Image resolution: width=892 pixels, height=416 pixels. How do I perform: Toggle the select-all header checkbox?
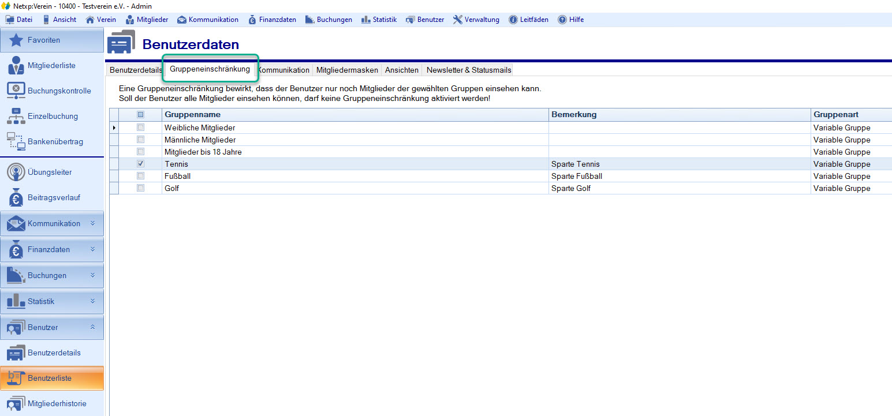pyautogui.click(x=140, y=115)
